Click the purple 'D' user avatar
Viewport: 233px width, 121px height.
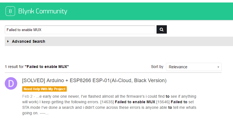click(x=11, y=83)
